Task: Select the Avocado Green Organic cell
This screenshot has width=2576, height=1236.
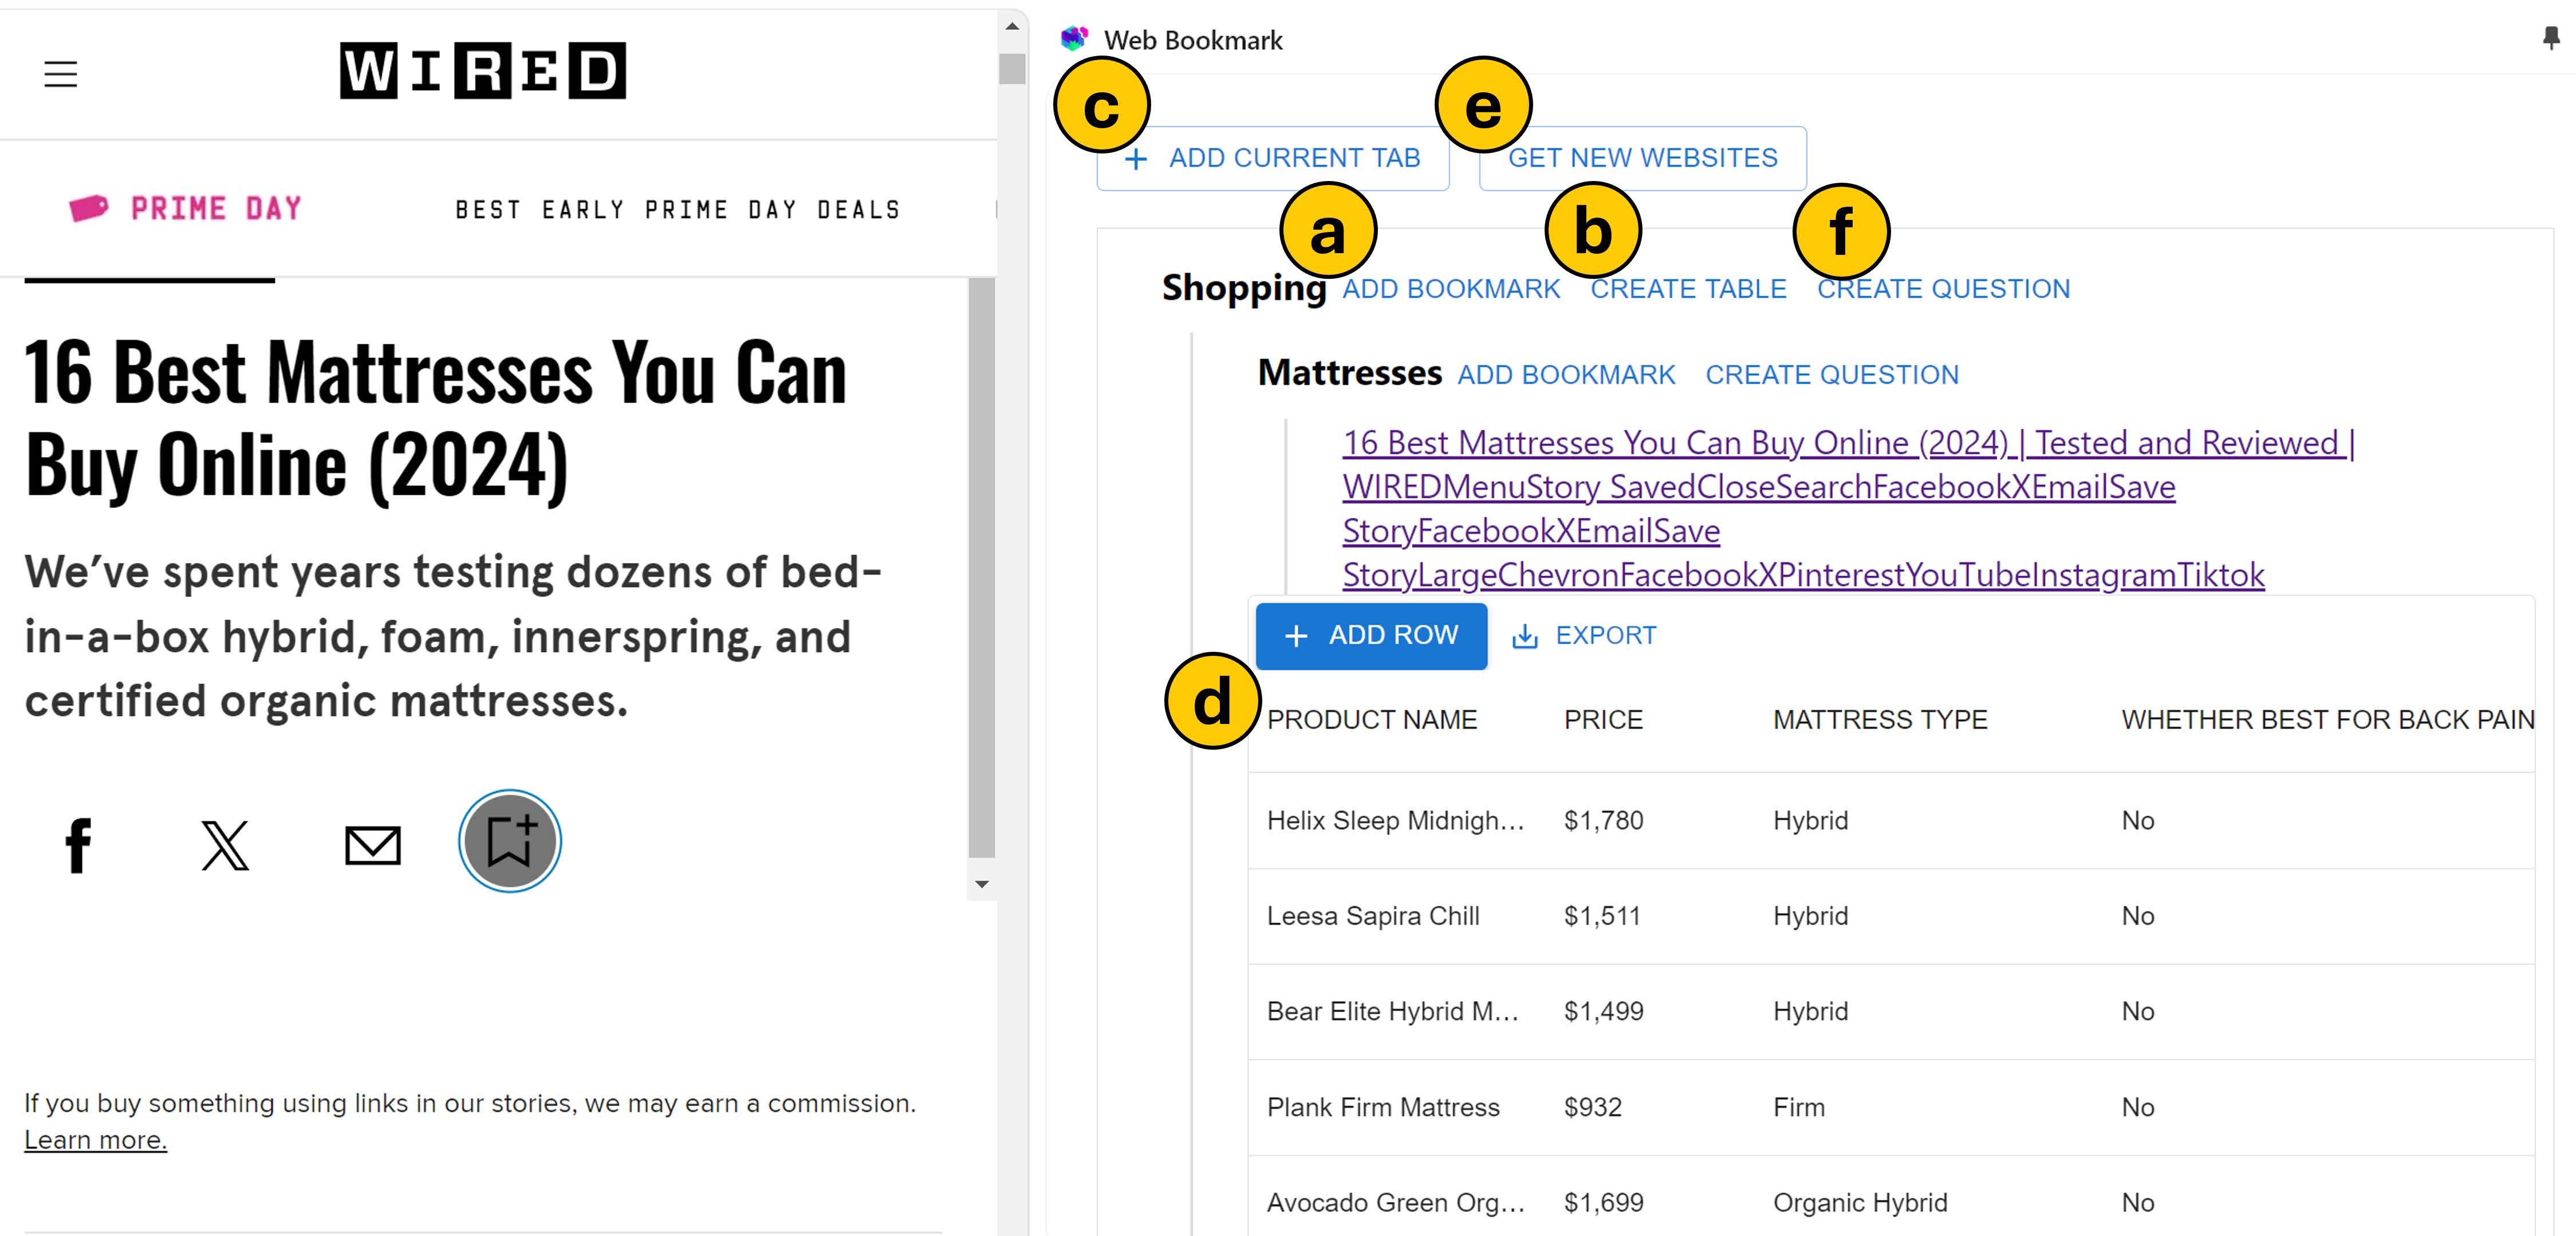Action: 1396,1203
